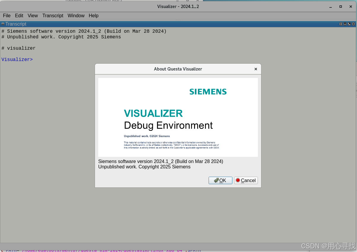Click the SIEMENS logo in About dialog
Screen dimensions: 357x252
point(208,92)
